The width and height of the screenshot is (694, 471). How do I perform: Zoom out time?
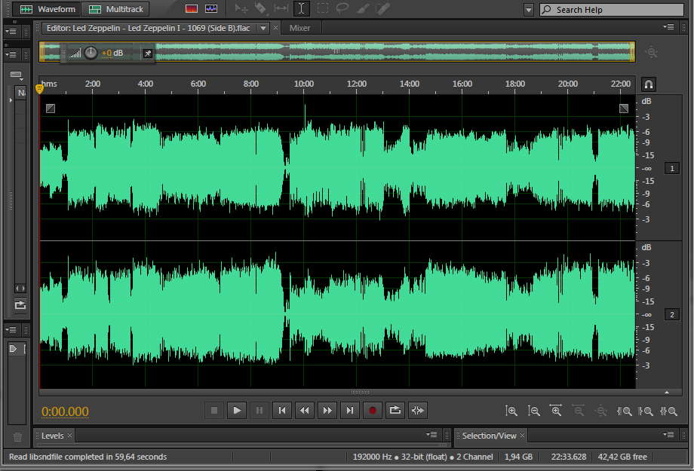[579, 411]
